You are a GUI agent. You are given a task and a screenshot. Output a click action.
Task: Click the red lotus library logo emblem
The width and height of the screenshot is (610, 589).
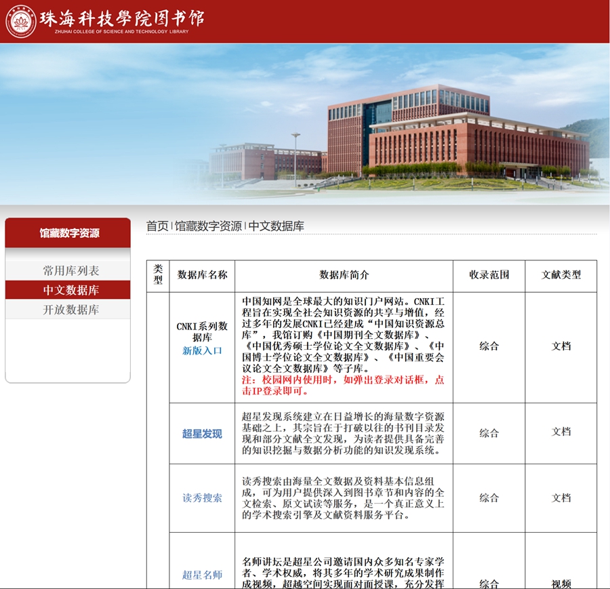pos(21,22)
